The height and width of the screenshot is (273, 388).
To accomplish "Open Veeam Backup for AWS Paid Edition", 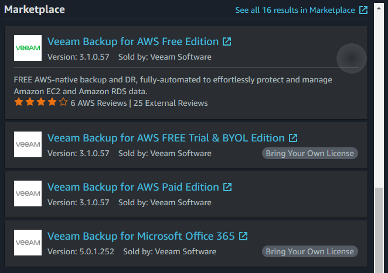I will [x=133, y=187].
